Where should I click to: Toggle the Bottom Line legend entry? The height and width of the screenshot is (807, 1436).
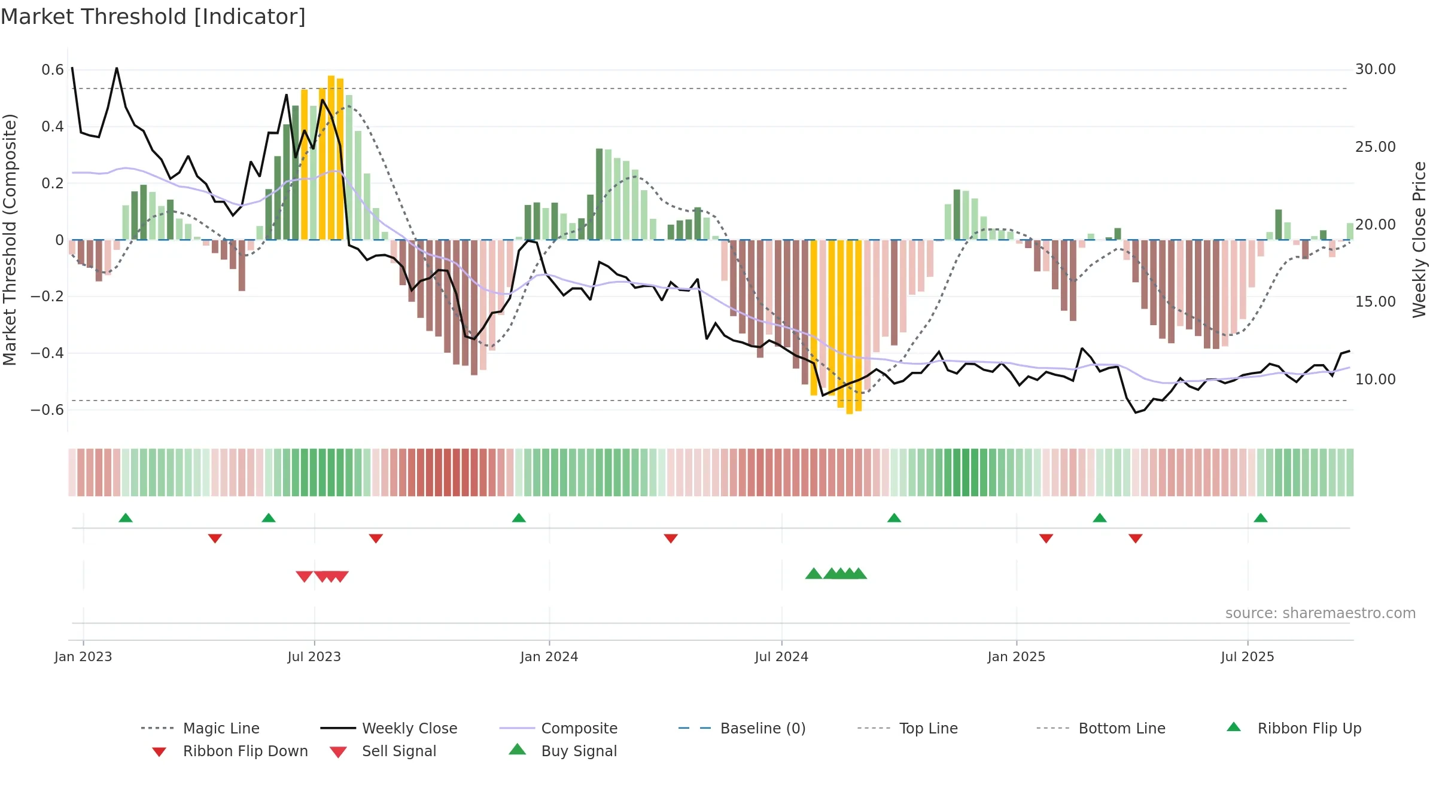click(x=1101, y=728)
